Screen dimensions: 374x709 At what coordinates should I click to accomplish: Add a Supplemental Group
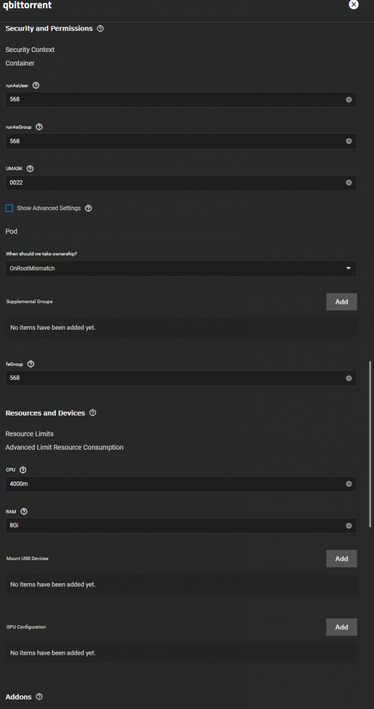point(342,302)
